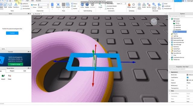Click the Rotate snap increment field
Screen dimensions: 193x108
coord(43,5)
